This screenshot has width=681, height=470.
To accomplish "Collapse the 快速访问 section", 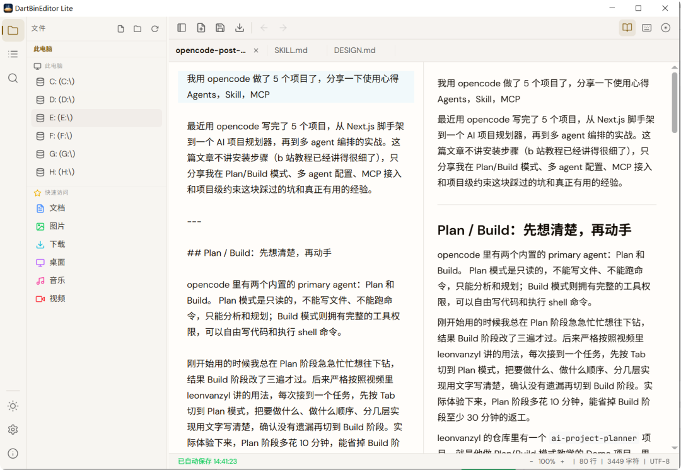I will point(51,193).
